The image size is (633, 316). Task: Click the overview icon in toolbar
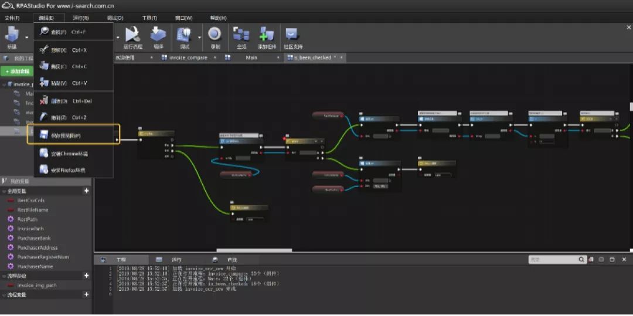point(241,35)
